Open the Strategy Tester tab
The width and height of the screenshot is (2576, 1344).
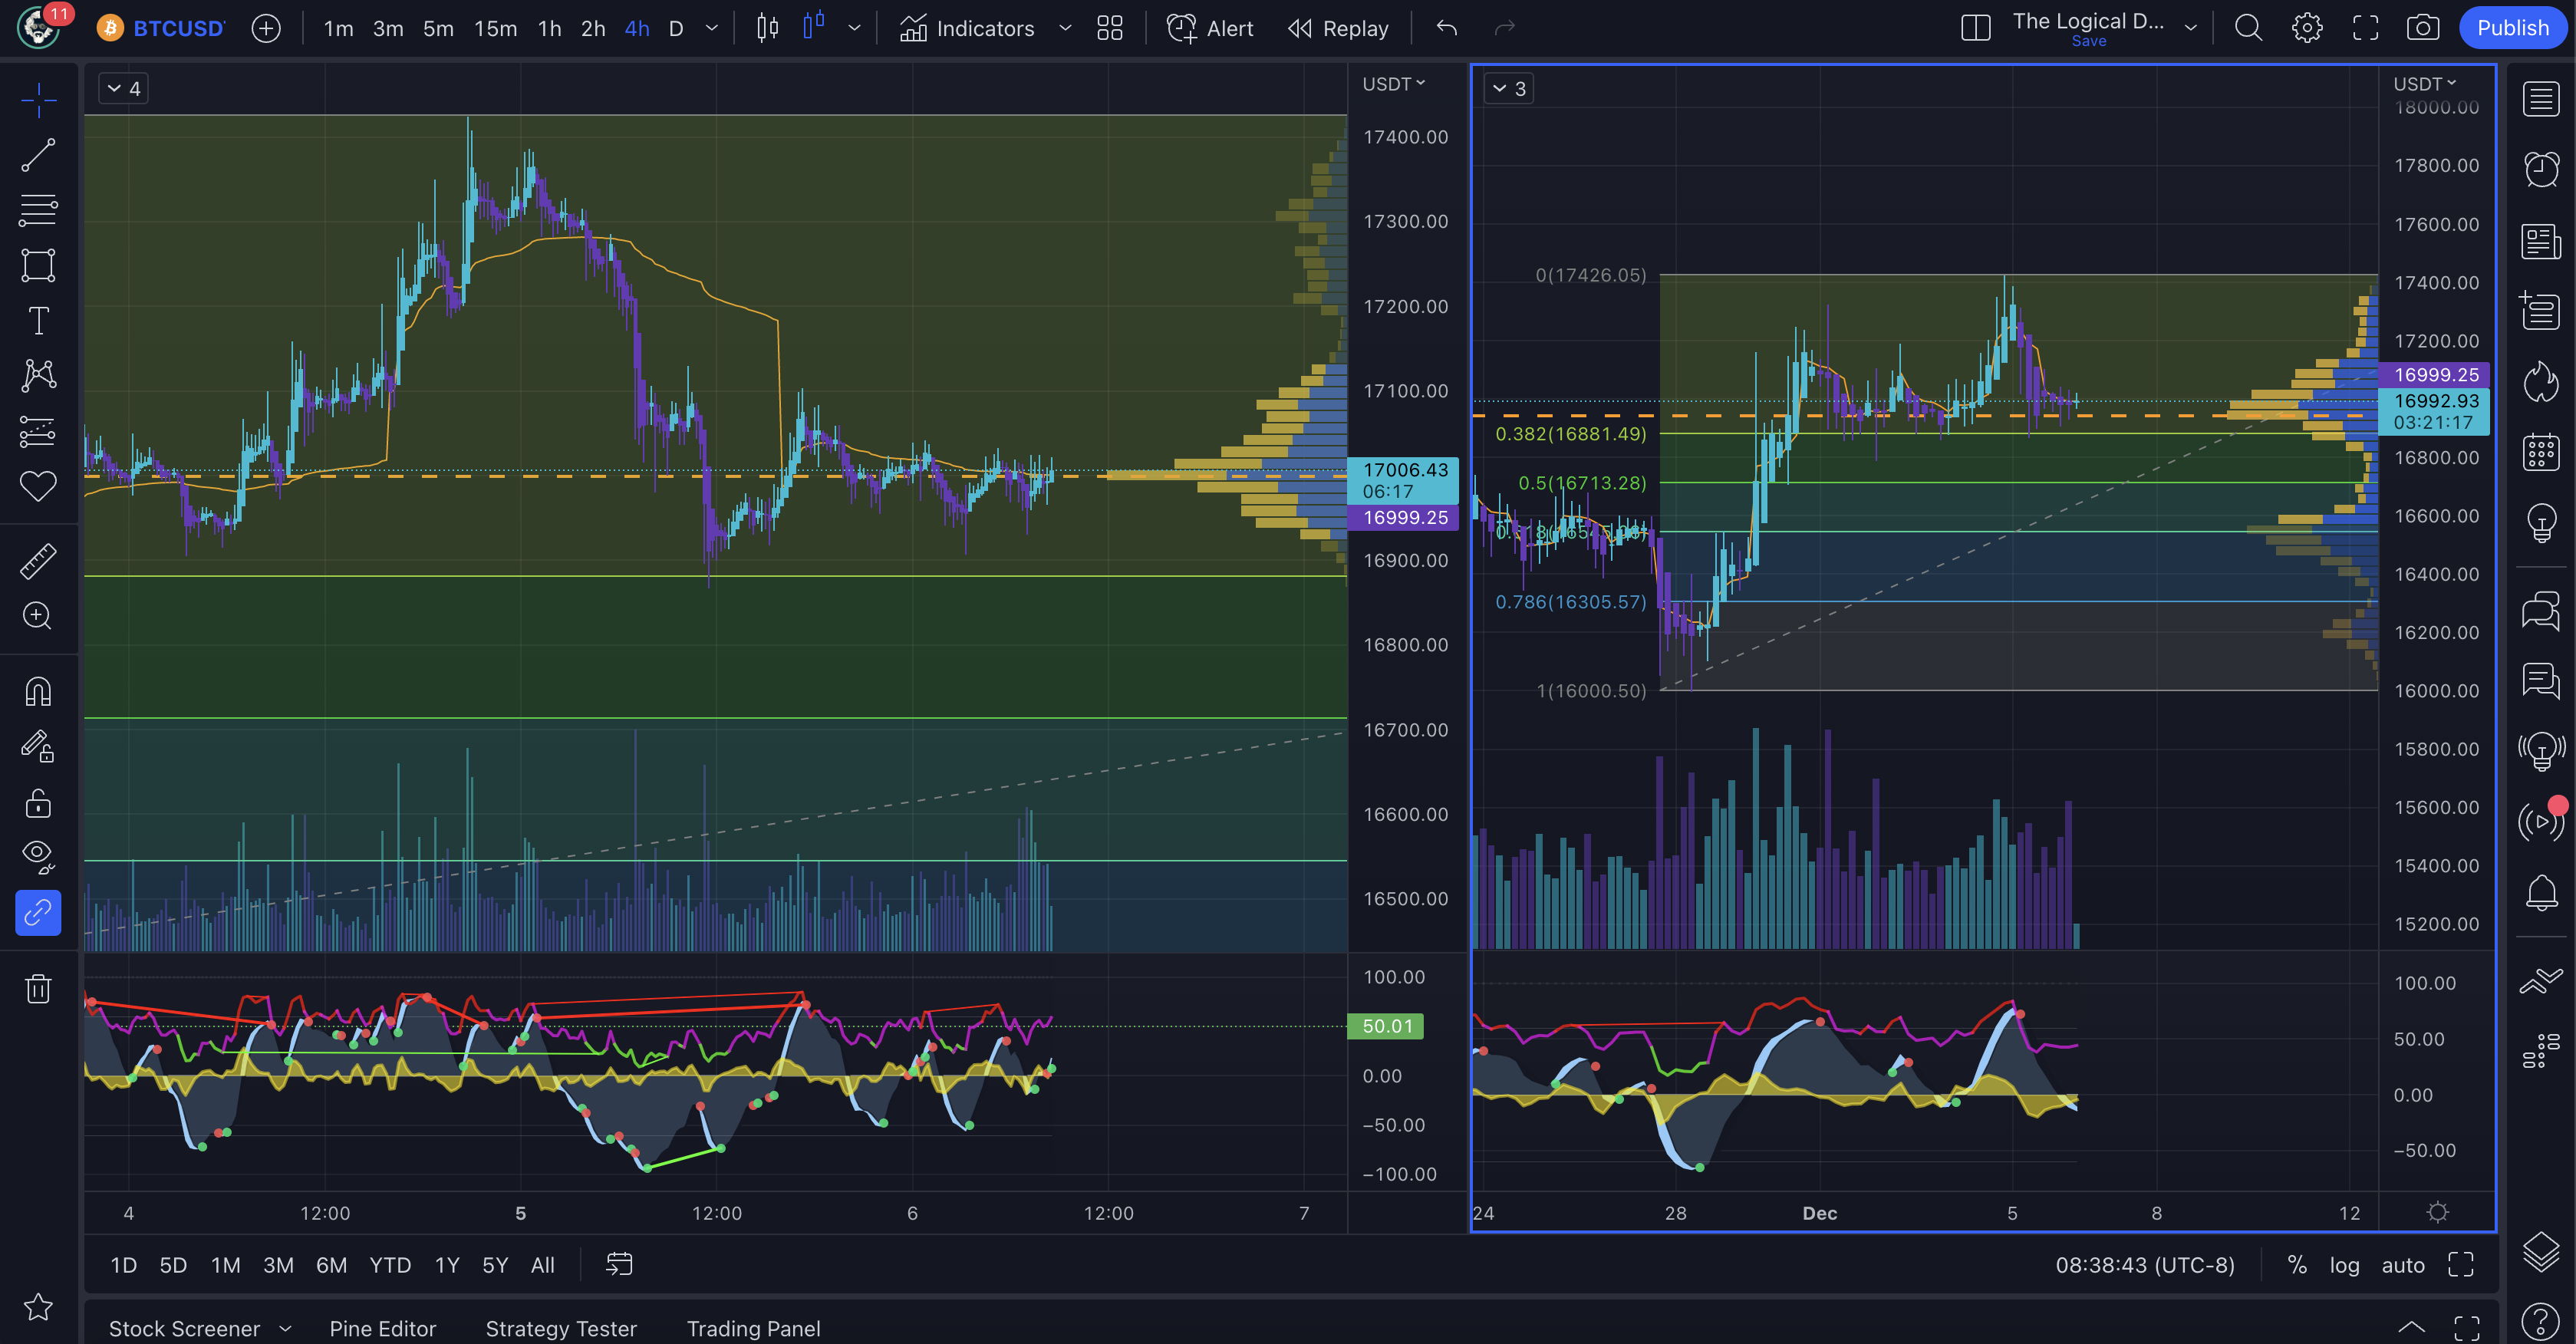561,1328
